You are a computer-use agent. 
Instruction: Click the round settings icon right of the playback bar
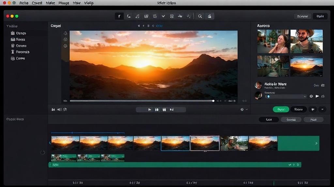[242, 110]
